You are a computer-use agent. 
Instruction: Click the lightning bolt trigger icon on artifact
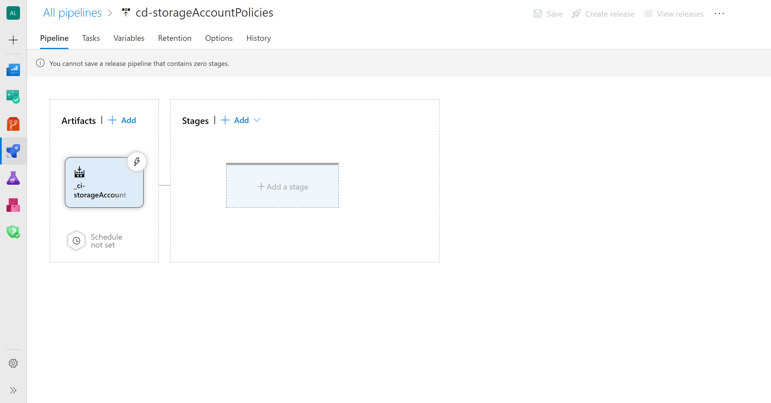tap(136, 161)
